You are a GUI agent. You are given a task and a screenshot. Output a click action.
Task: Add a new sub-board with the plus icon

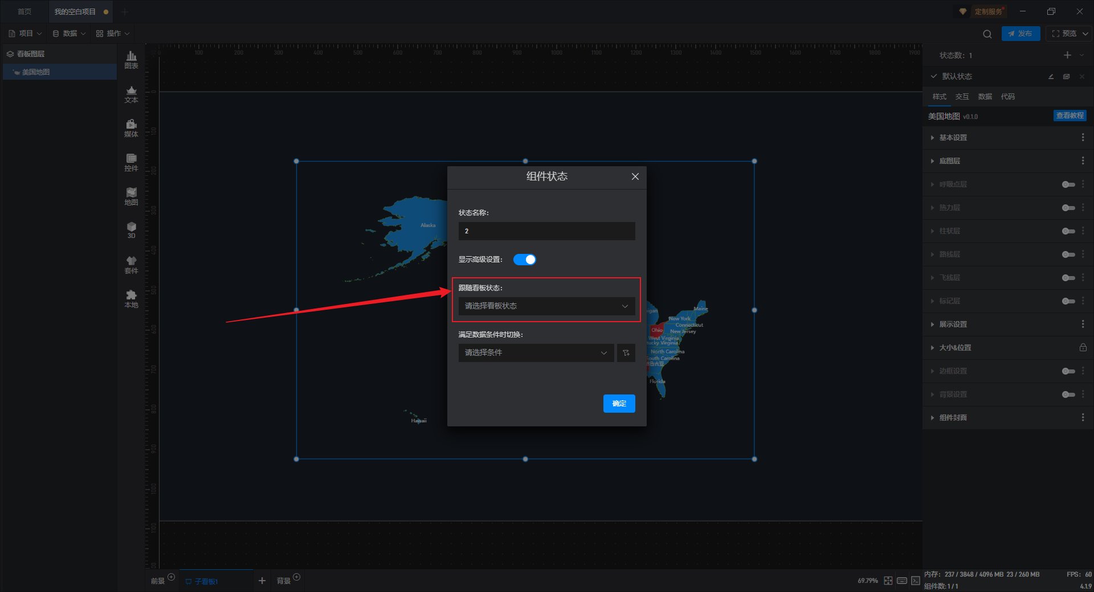pyautogui.click(x=262, y=581)
